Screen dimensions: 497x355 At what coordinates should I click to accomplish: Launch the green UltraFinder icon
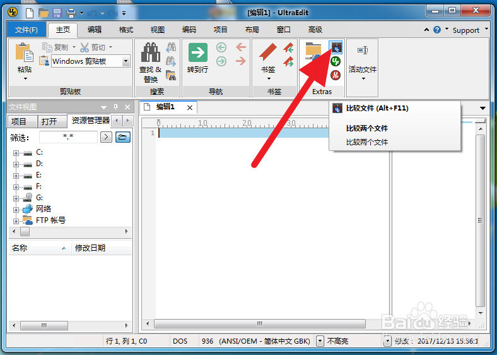point(336,61)
